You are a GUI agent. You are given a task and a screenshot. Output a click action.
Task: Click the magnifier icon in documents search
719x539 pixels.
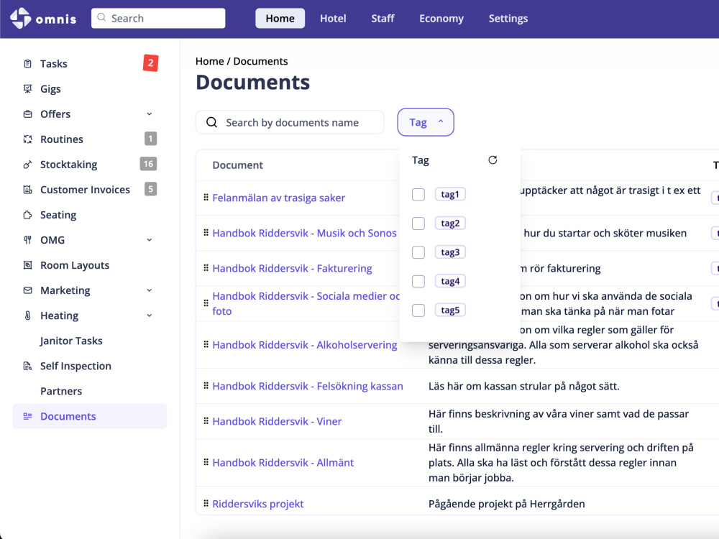(x=211, y=122)
